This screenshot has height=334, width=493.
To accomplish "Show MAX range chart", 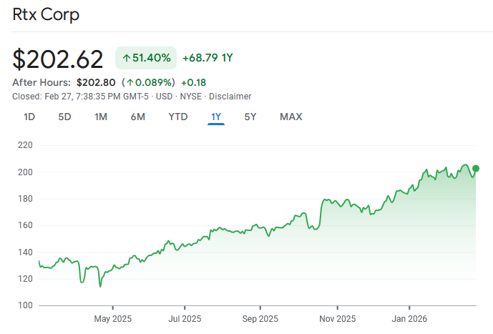I will point(291,117).
